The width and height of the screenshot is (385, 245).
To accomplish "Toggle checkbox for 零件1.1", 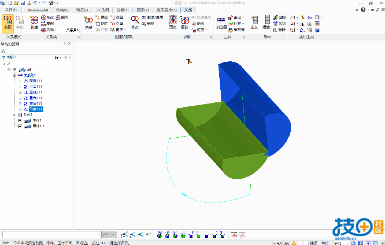I will click(20, 126).
